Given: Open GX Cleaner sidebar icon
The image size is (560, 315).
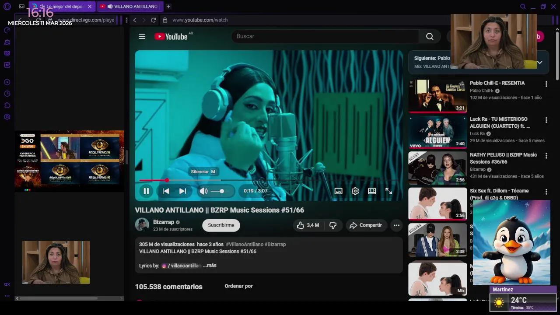Looking at the screenshot, I should point(7,42).
